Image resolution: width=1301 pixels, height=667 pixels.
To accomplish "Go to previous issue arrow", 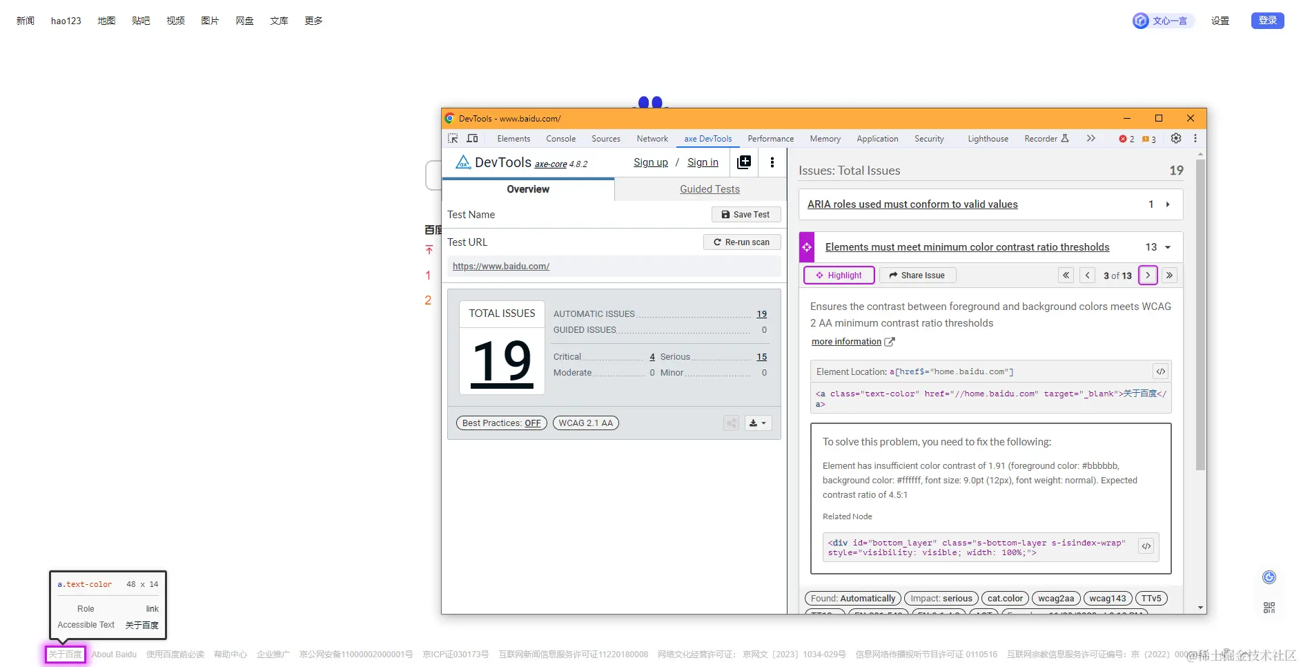I will click(1088, 275).
